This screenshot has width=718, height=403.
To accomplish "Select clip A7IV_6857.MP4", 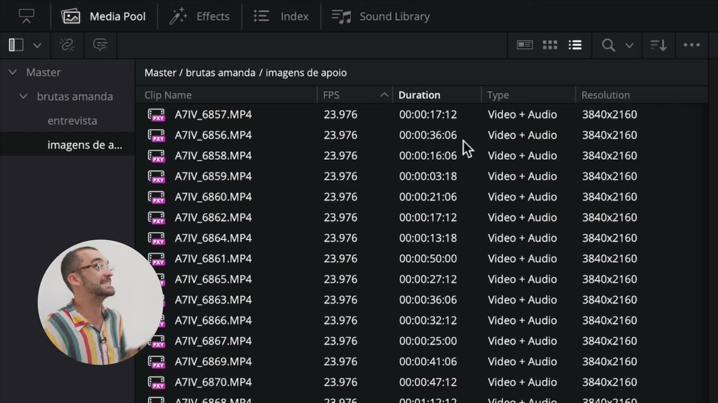I will (213, 115).
